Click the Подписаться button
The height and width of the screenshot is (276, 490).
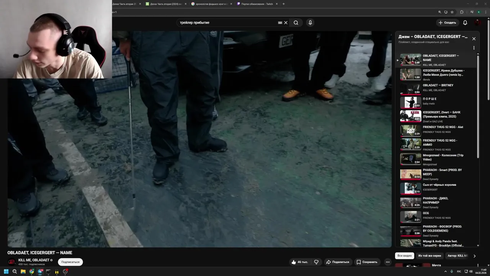coord(70,262)
